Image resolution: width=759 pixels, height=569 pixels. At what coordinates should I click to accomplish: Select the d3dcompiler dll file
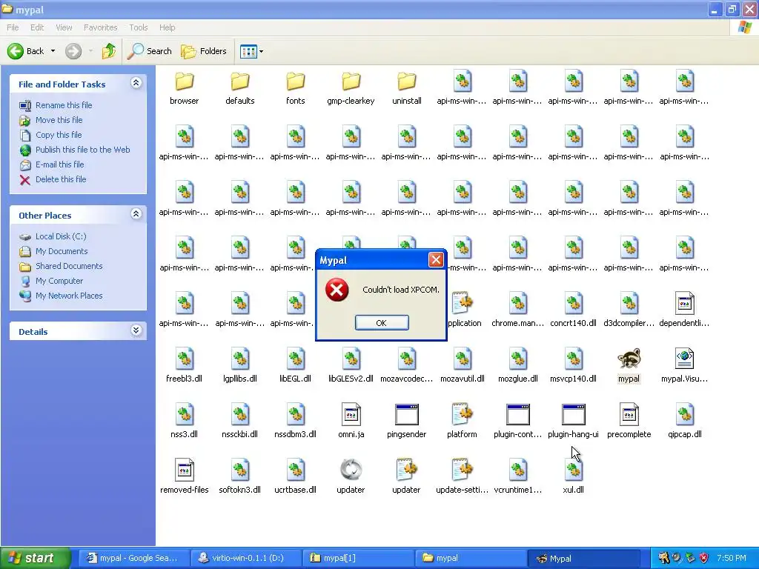[629, 310]
